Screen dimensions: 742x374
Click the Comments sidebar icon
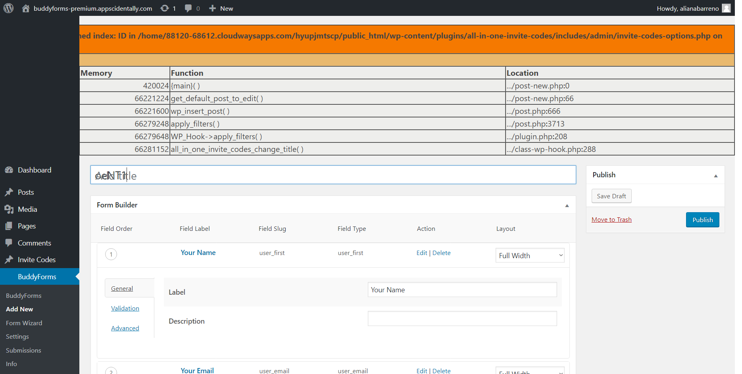(9, 243)
